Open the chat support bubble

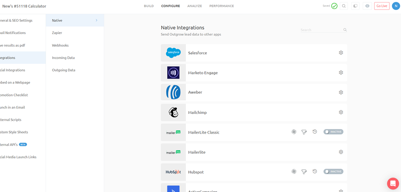pos(393,183)
